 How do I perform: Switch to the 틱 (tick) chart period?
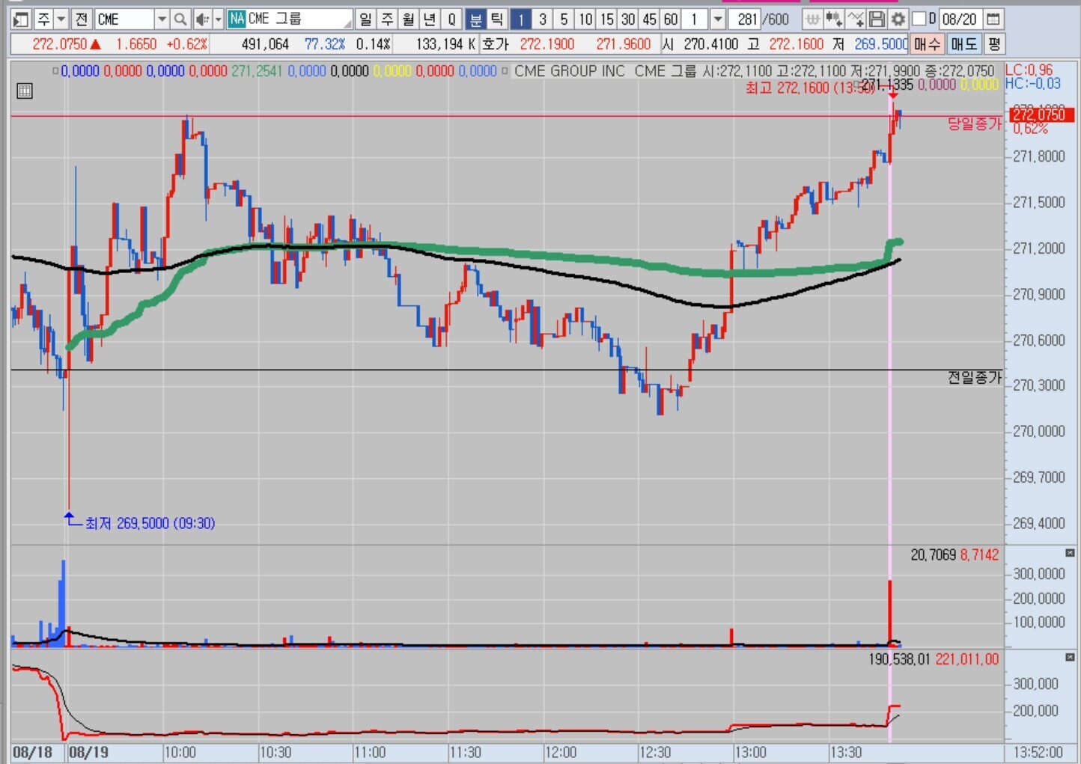click(496, 19)
